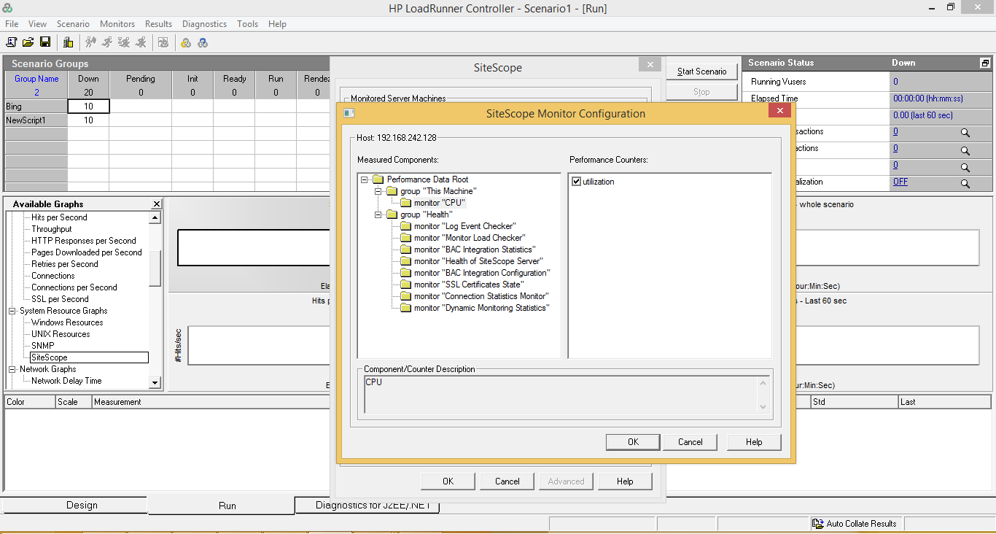Screen dimensions: 996x534
Task: Click the Performance Data Root folder icon
Action: coord(378,179)
